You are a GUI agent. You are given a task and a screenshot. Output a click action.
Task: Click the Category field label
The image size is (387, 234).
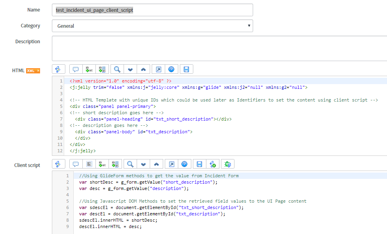[31, 26]
